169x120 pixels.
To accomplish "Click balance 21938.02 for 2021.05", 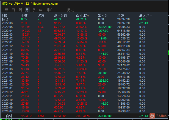I will 123,73.
